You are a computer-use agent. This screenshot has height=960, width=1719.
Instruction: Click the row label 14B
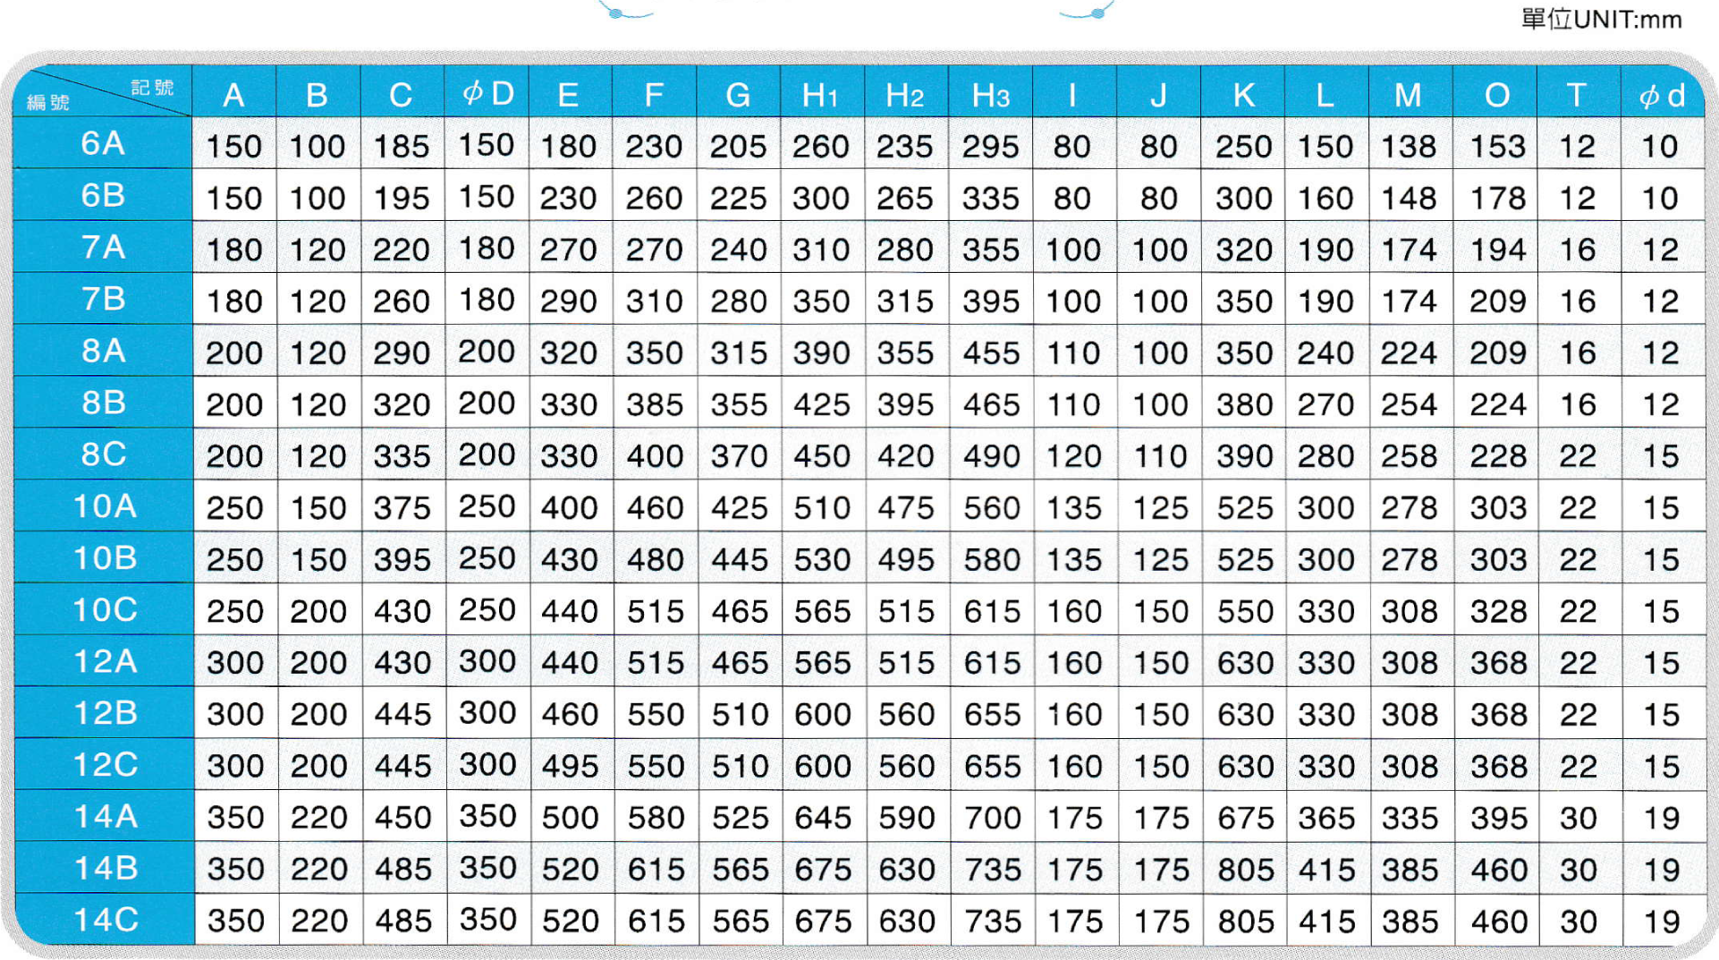click(105, 869)
